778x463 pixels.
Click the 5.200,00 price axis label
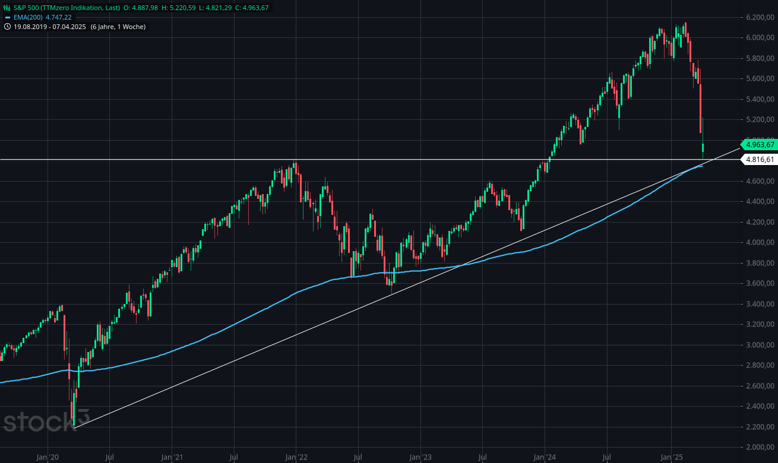pyautogui.click(x=761, y=119)
